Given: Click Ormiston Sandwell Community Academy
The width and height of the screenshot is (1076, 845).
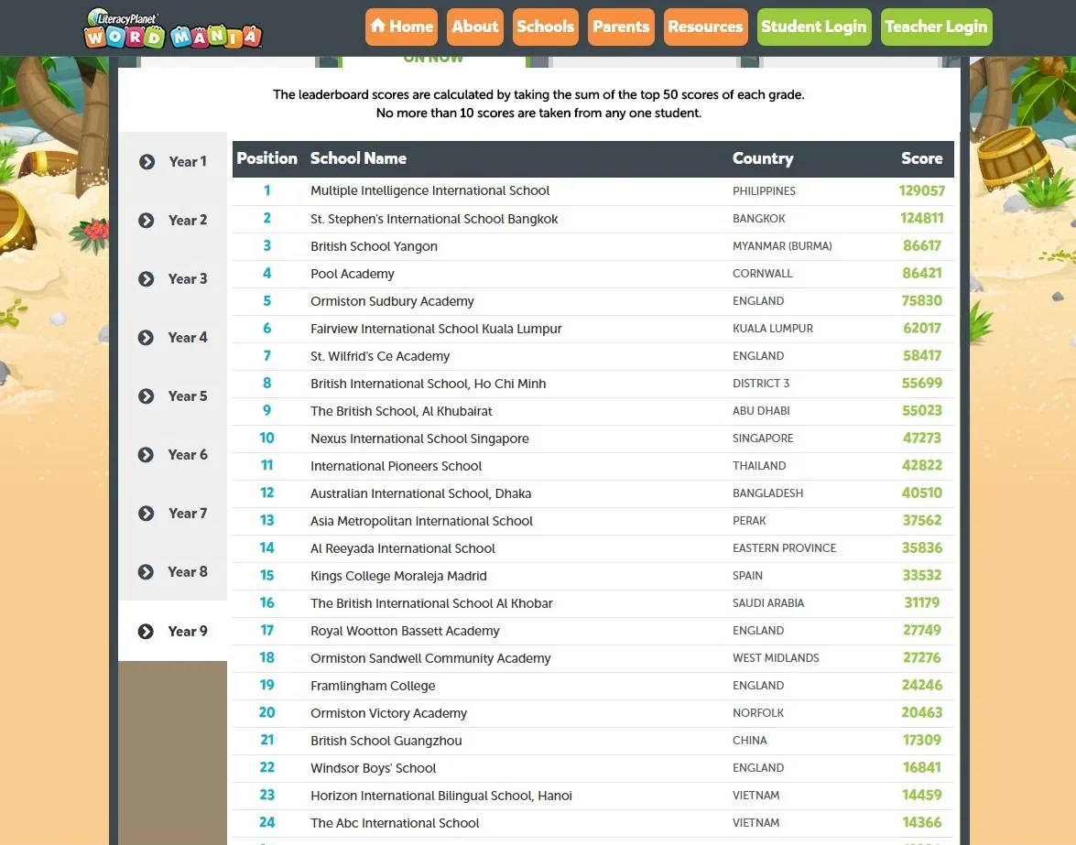Looking at the screenshot, I should coord(430,657).
